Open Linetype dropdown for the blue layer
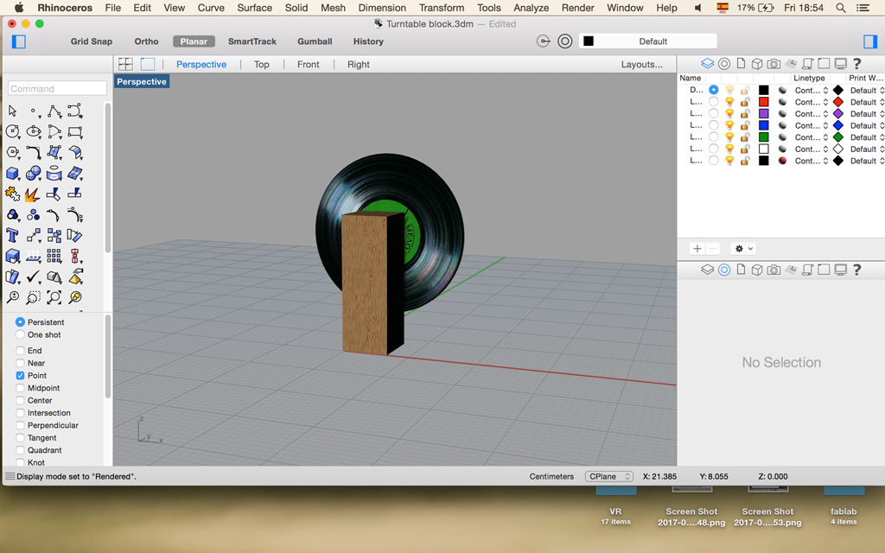Viewport: 885px width, 553px height. (811, 125)
